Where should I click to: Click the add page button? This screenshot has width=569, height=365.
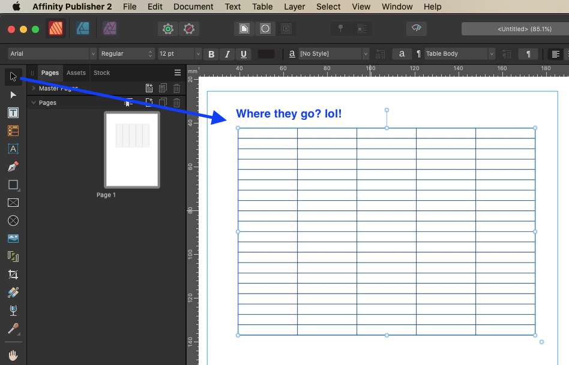click(x=149, y=102)
